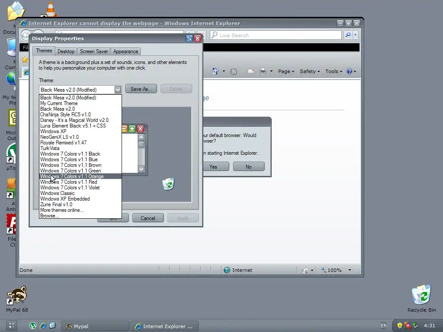Select Windows 7 Colors v1.1 Red theme
The image size is (443, 332).
click(x=80, y=182)
